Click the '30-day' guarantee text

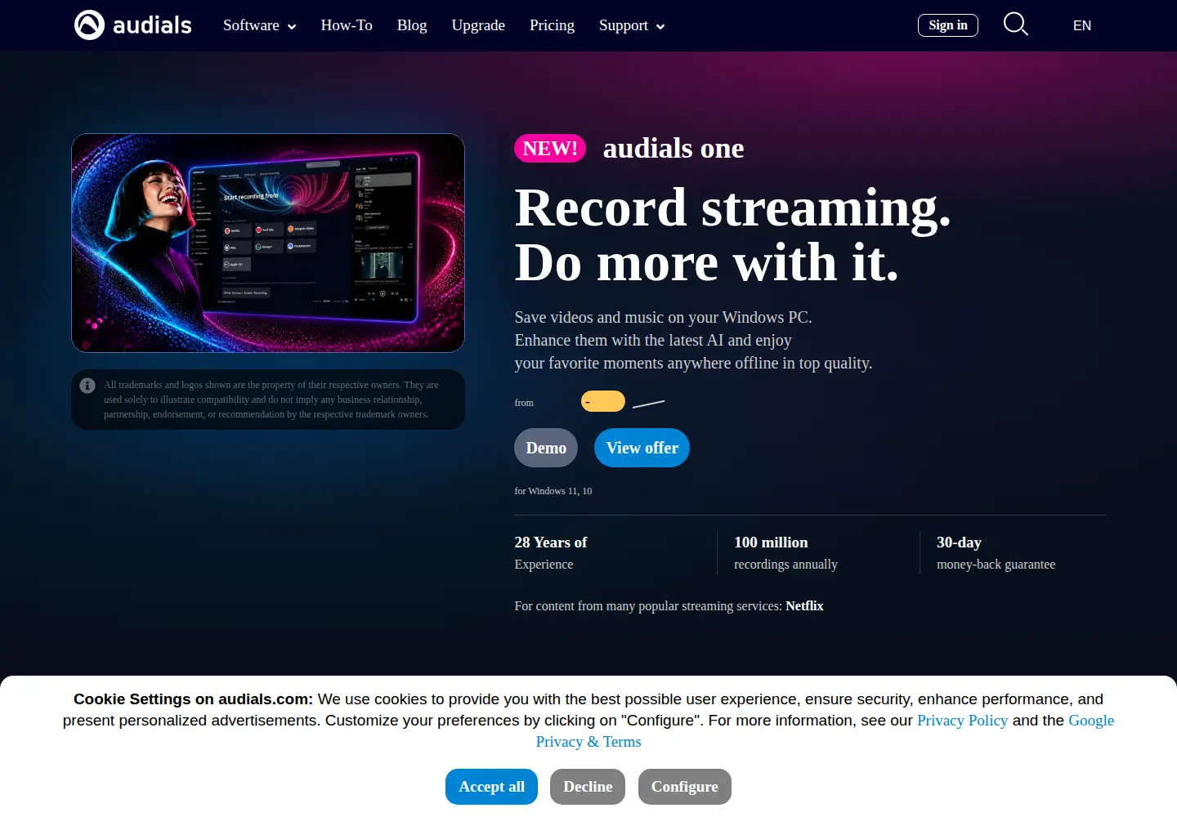pyautogui.click(x=959, y=542)
